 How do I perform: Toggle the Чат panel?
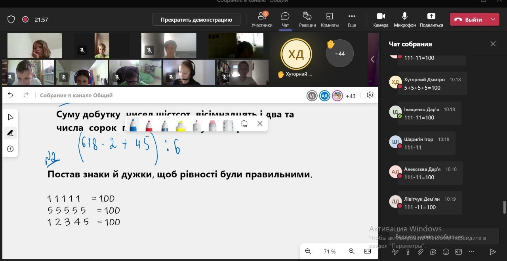click(x=285, y=19)
